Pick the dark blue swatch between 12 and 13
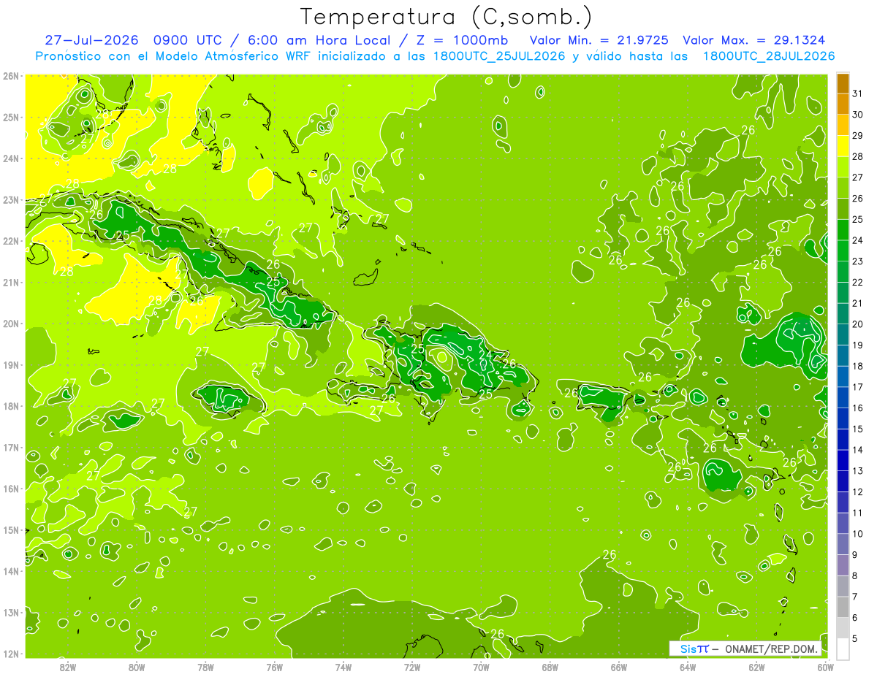This screenshot has height=677, width=877. coord(843,482)
